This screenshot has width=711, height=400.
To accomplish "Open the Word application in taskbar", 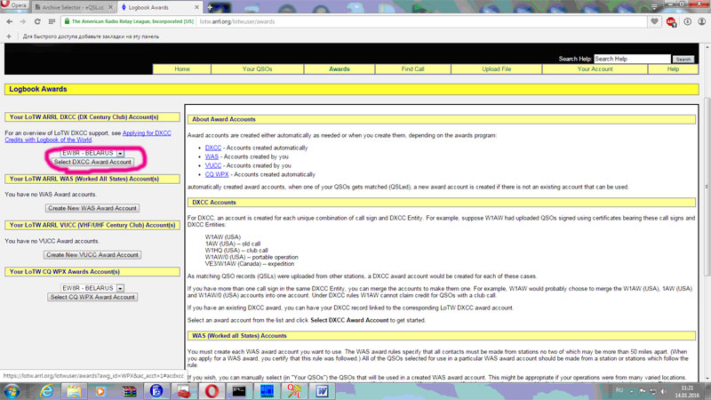I will click(x=322, y=391).
